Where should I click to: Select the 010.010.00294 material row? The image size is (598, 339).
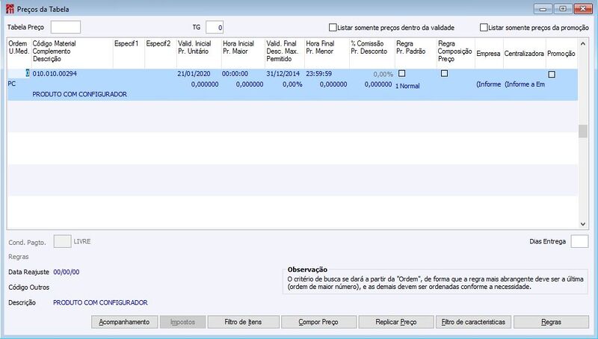coord(292,84)
